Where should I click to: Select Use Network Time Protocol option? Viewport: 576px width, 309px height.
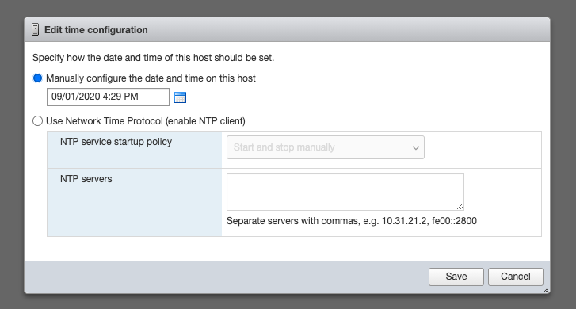tap(37, 121)
